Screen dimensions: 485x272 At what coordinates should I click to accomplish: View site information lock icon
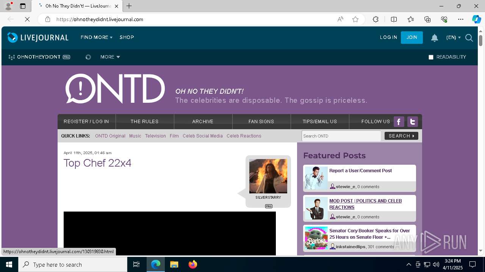[x=48, y=19]
